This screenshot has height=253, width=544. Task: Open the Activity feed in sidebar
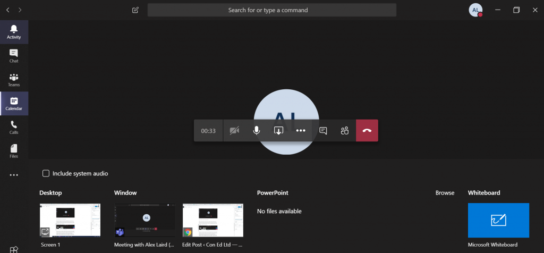coord(14,32)
